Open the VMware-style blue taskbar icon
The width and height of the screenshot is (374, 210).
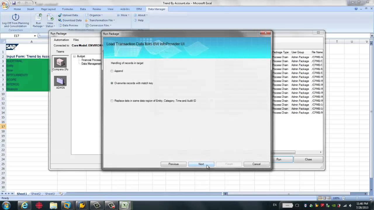pos(67,205)
